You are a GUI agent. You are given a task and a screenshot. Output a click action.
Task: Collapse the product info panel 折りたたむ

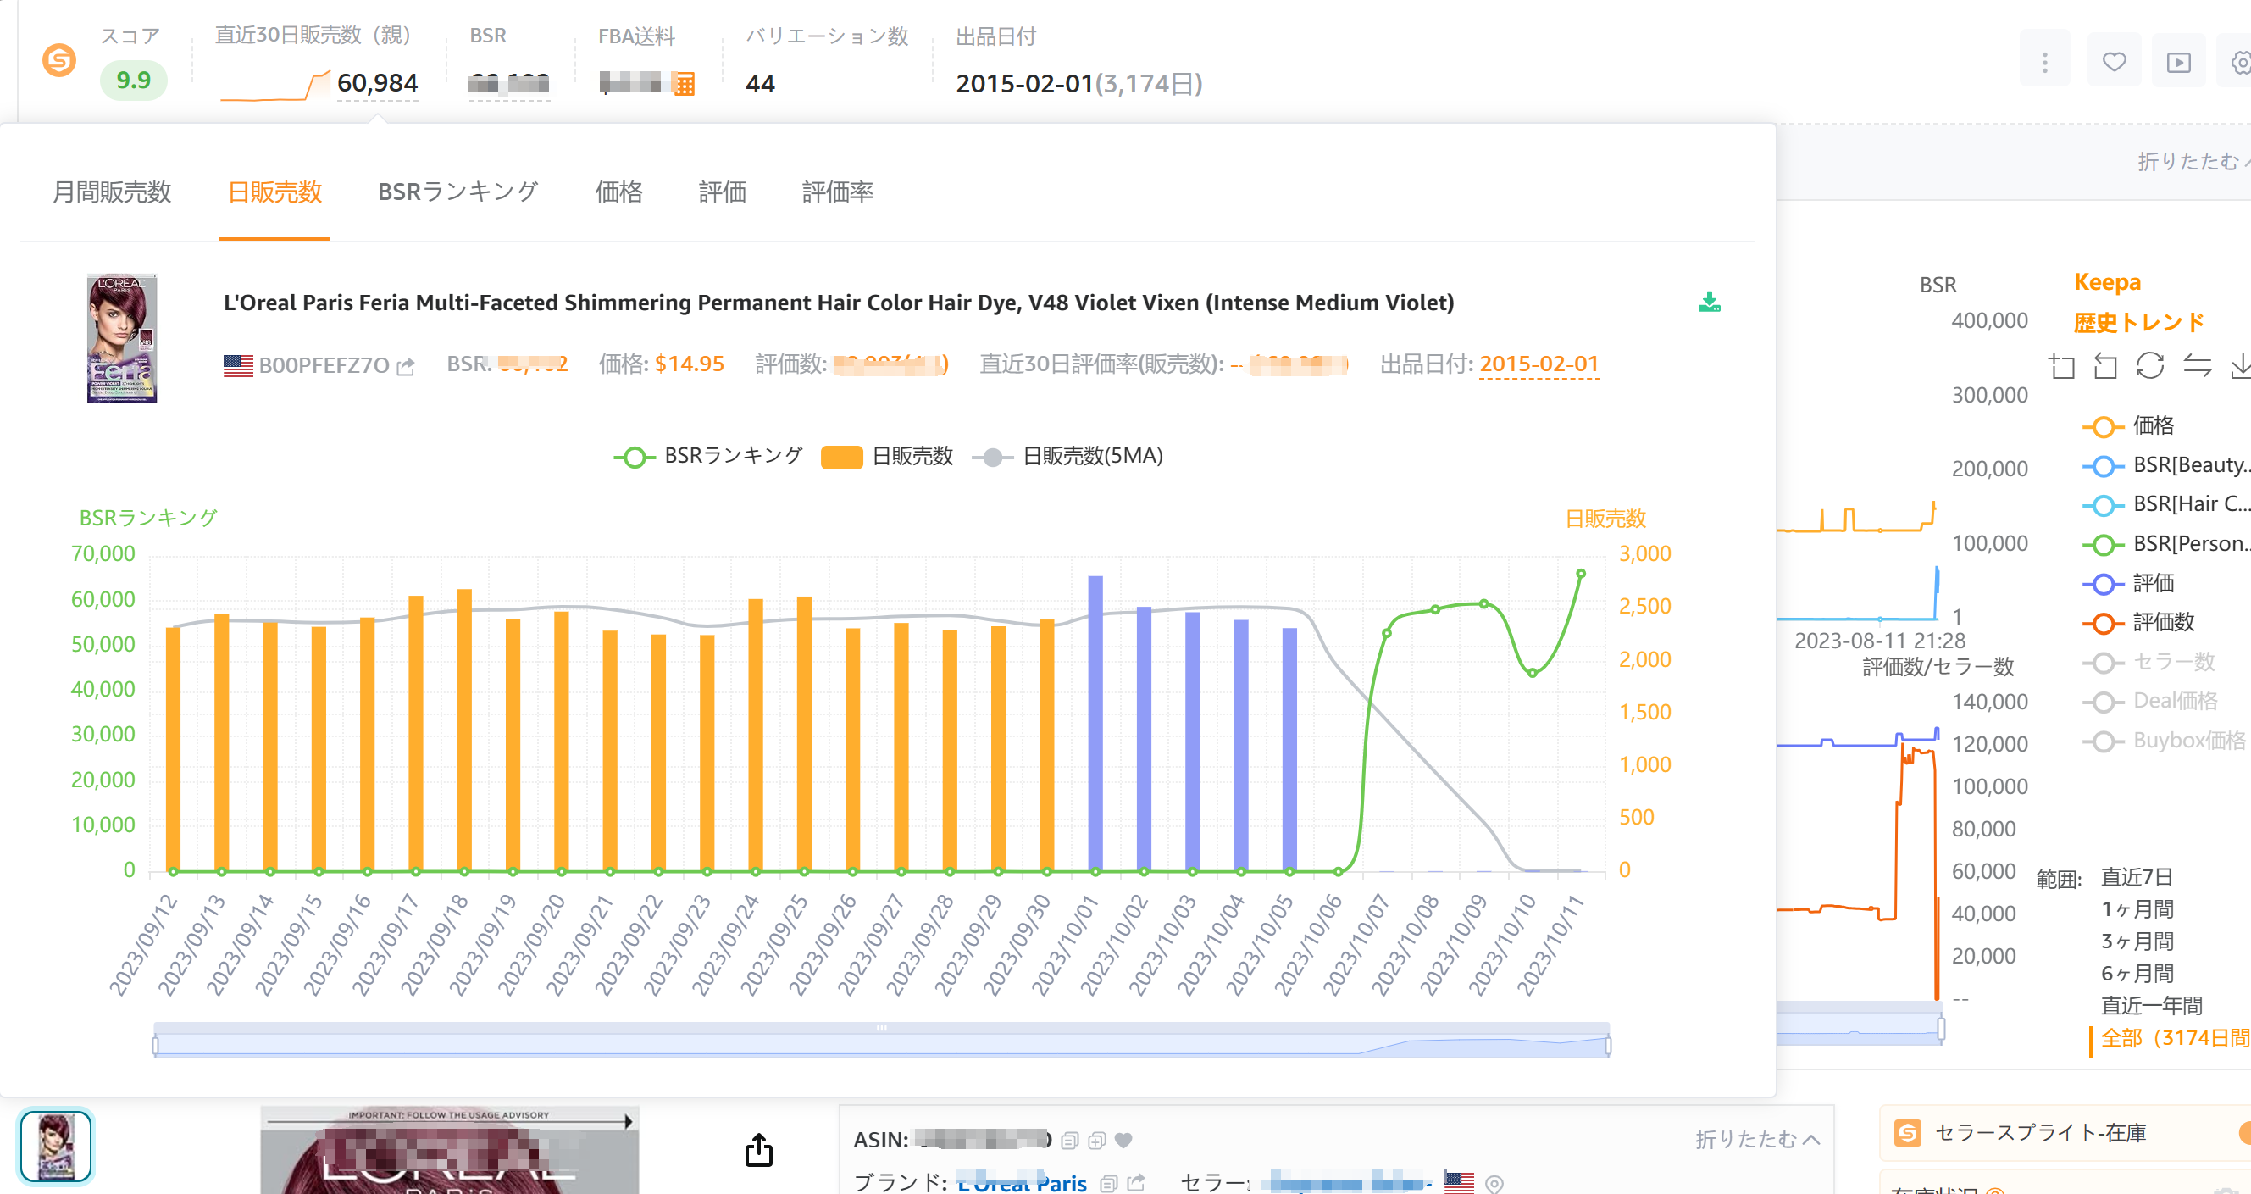1758,1139
